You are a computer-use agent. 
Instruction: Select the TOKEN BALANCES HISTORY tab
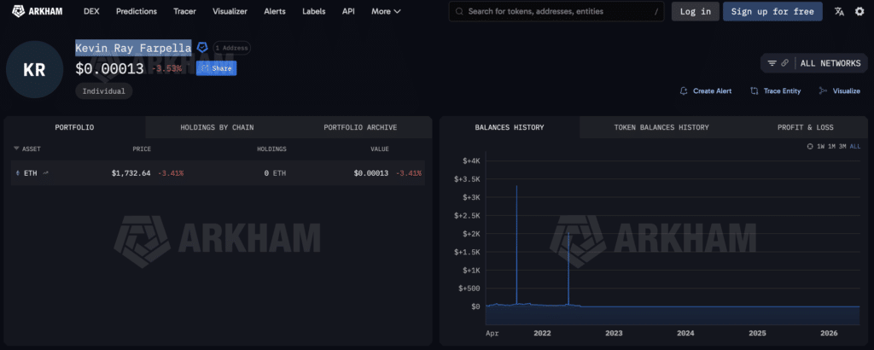pos(661,127)
